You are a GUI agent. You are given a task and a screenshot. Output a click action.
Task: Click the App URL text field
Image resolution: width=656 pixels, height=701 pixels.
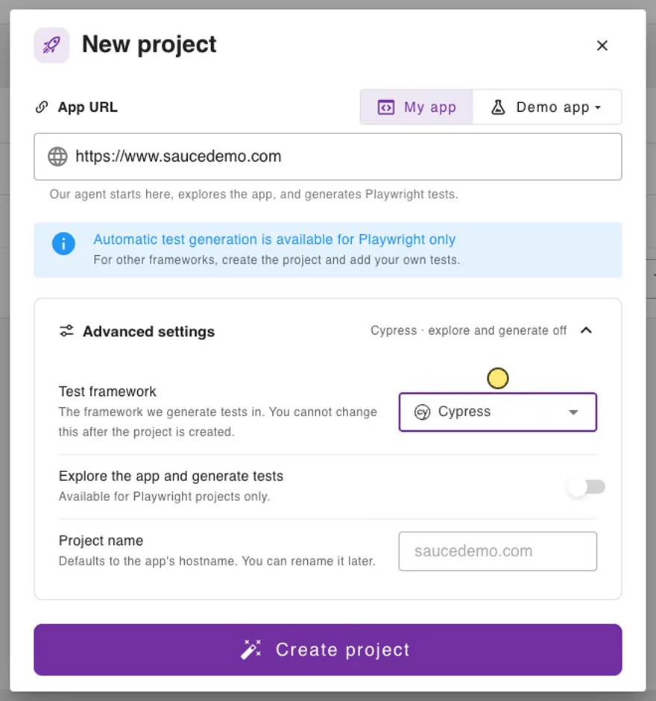(327, 157)
